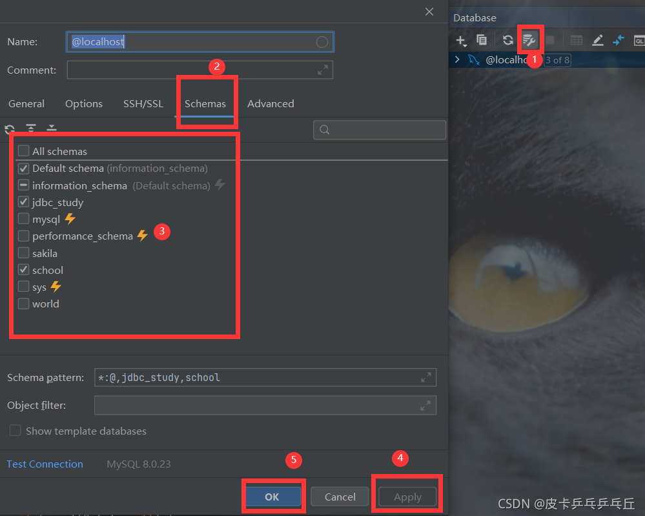The width and height of the screenshot is (645, 516).
Task: Click the Test Connection link
Action: [x=45, y=464]
